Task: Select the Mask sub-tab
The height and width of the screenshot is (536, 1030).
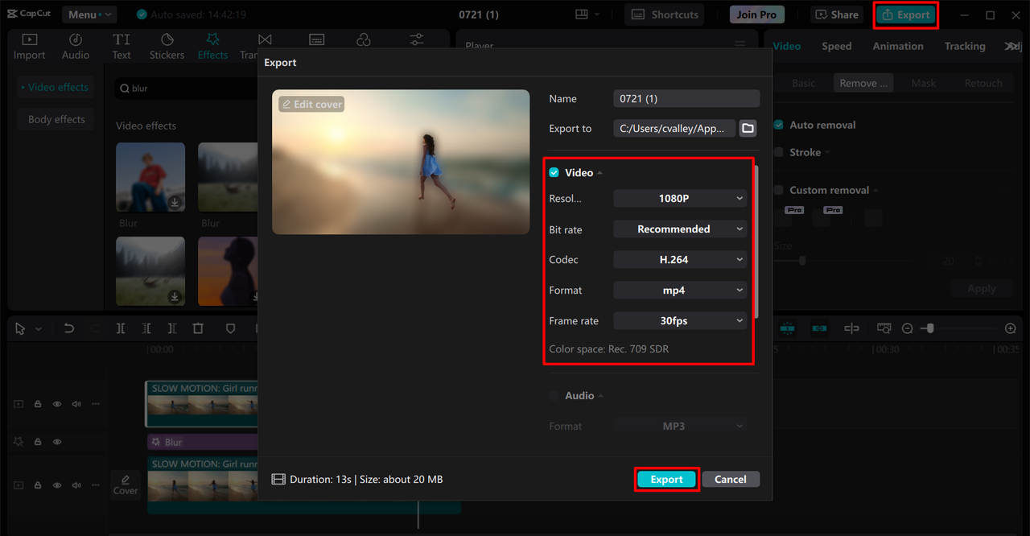Action: (x=924, y=83)
